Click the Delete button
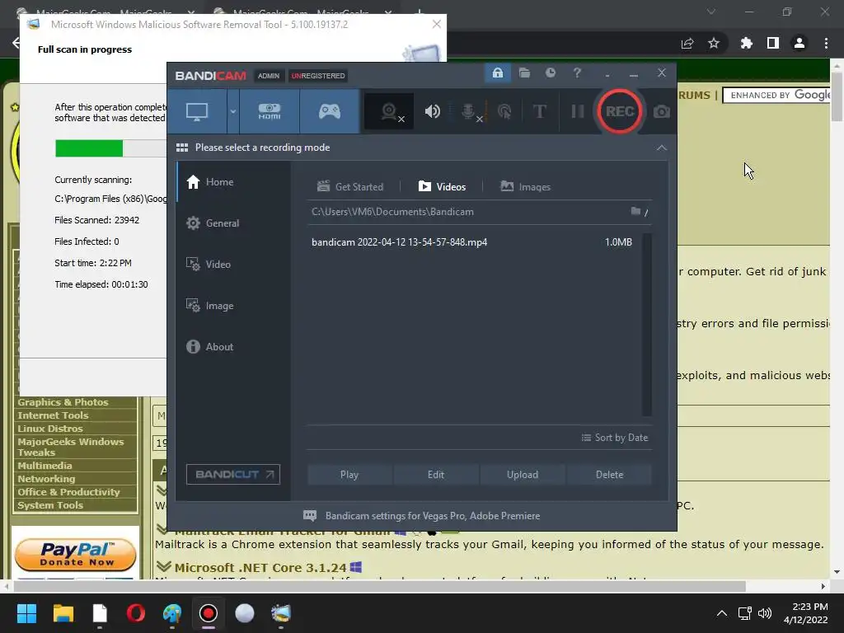844x633 pixels. point(609,475)
